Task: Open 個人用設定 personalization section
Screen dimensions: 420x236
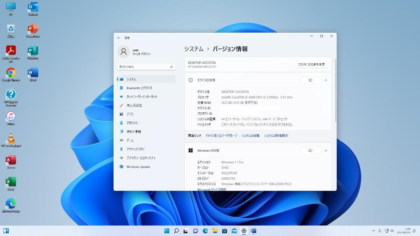Action: click(x=137, y=105)
